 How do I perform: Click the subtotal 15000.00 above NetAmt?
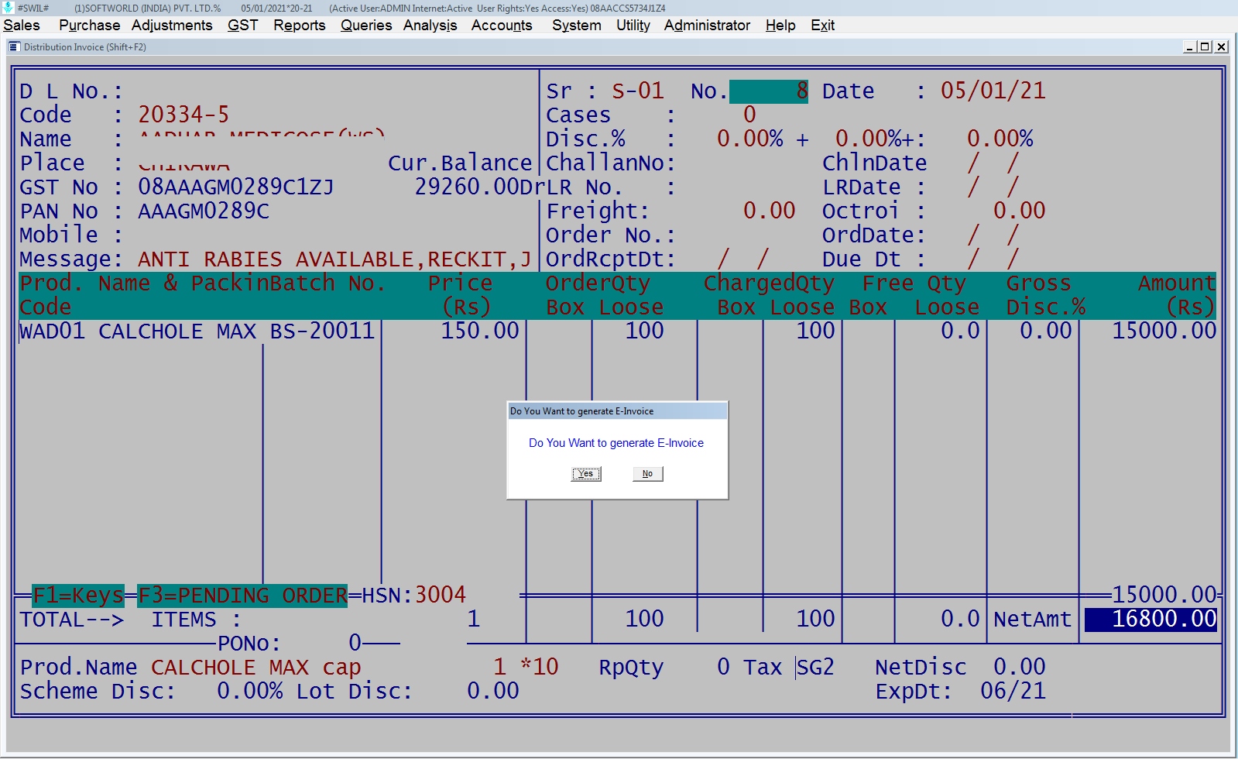[1164, 596]
